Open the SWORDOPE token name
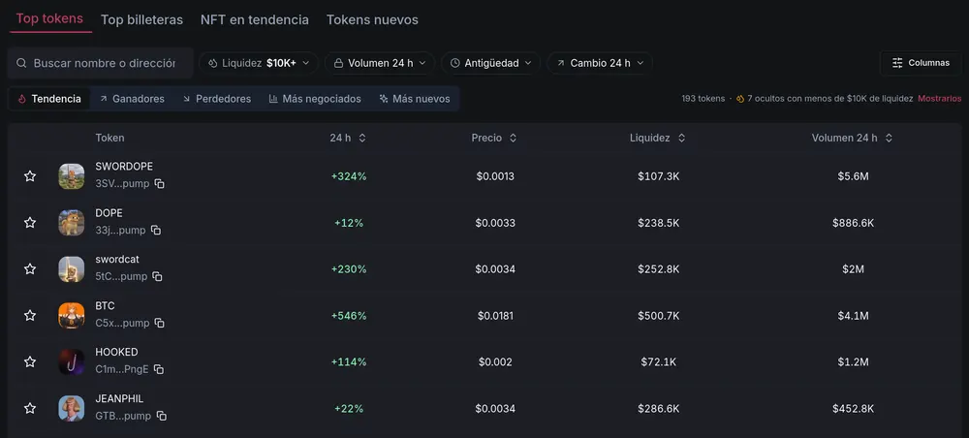Viewport: 969px width, 438px height. click(x=124, y=166)
